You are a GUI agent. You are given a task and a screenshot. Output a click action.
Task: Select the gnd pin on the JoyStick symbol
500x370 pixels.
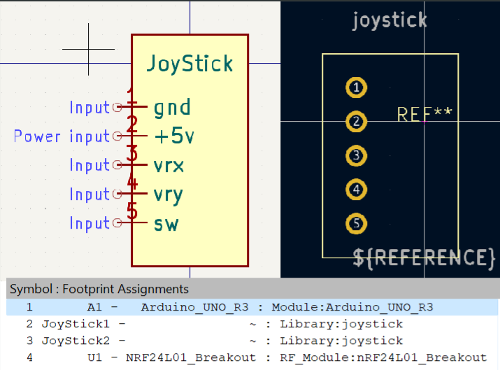tap(131, 107)
